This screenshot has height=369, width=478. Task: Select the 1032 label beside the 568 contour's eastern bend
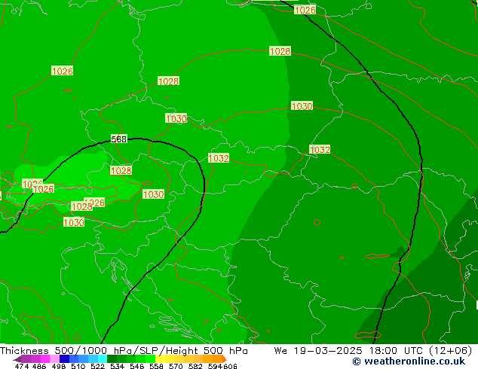tap(219, 158)
